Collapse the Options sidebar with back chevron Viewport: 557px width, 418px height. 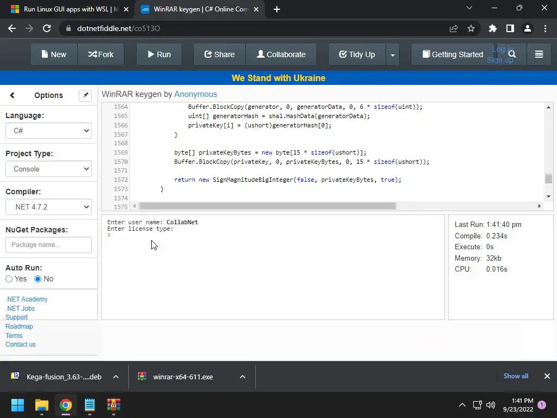coord(12,95)
